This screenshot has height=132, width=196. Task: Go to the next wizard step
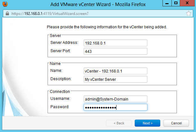pos(147,123)
